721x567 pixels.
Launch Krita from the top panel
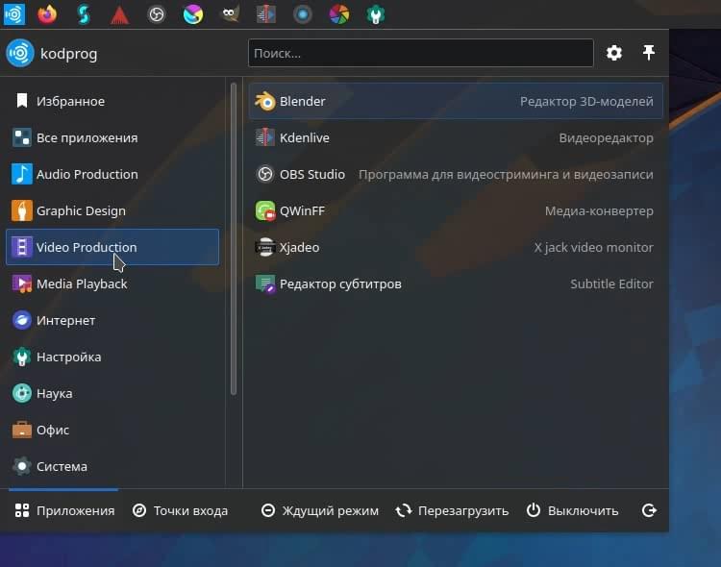click(193, 14)
